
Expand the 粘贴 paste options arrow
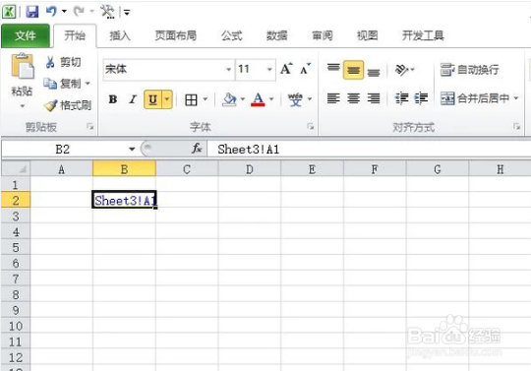(22, 106)
